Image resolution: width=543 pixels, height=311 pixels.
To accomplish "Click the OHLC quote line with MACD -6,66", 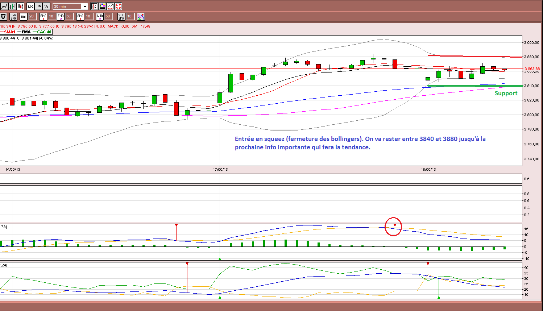I will [75, 26].
